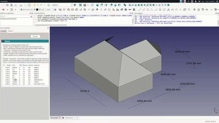Select roof profile row 0 with run 3000.0
The image size is (219, 123).
pyautogui.click(x=26, y=68)
